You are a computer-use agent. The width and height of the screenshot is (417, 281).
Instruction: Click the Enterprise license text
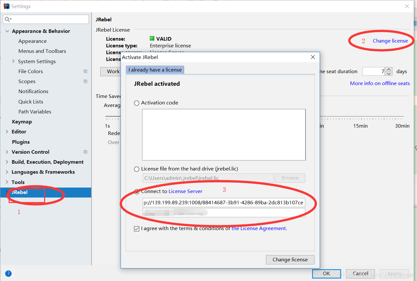pyautogui.click(x=170, y=46)
